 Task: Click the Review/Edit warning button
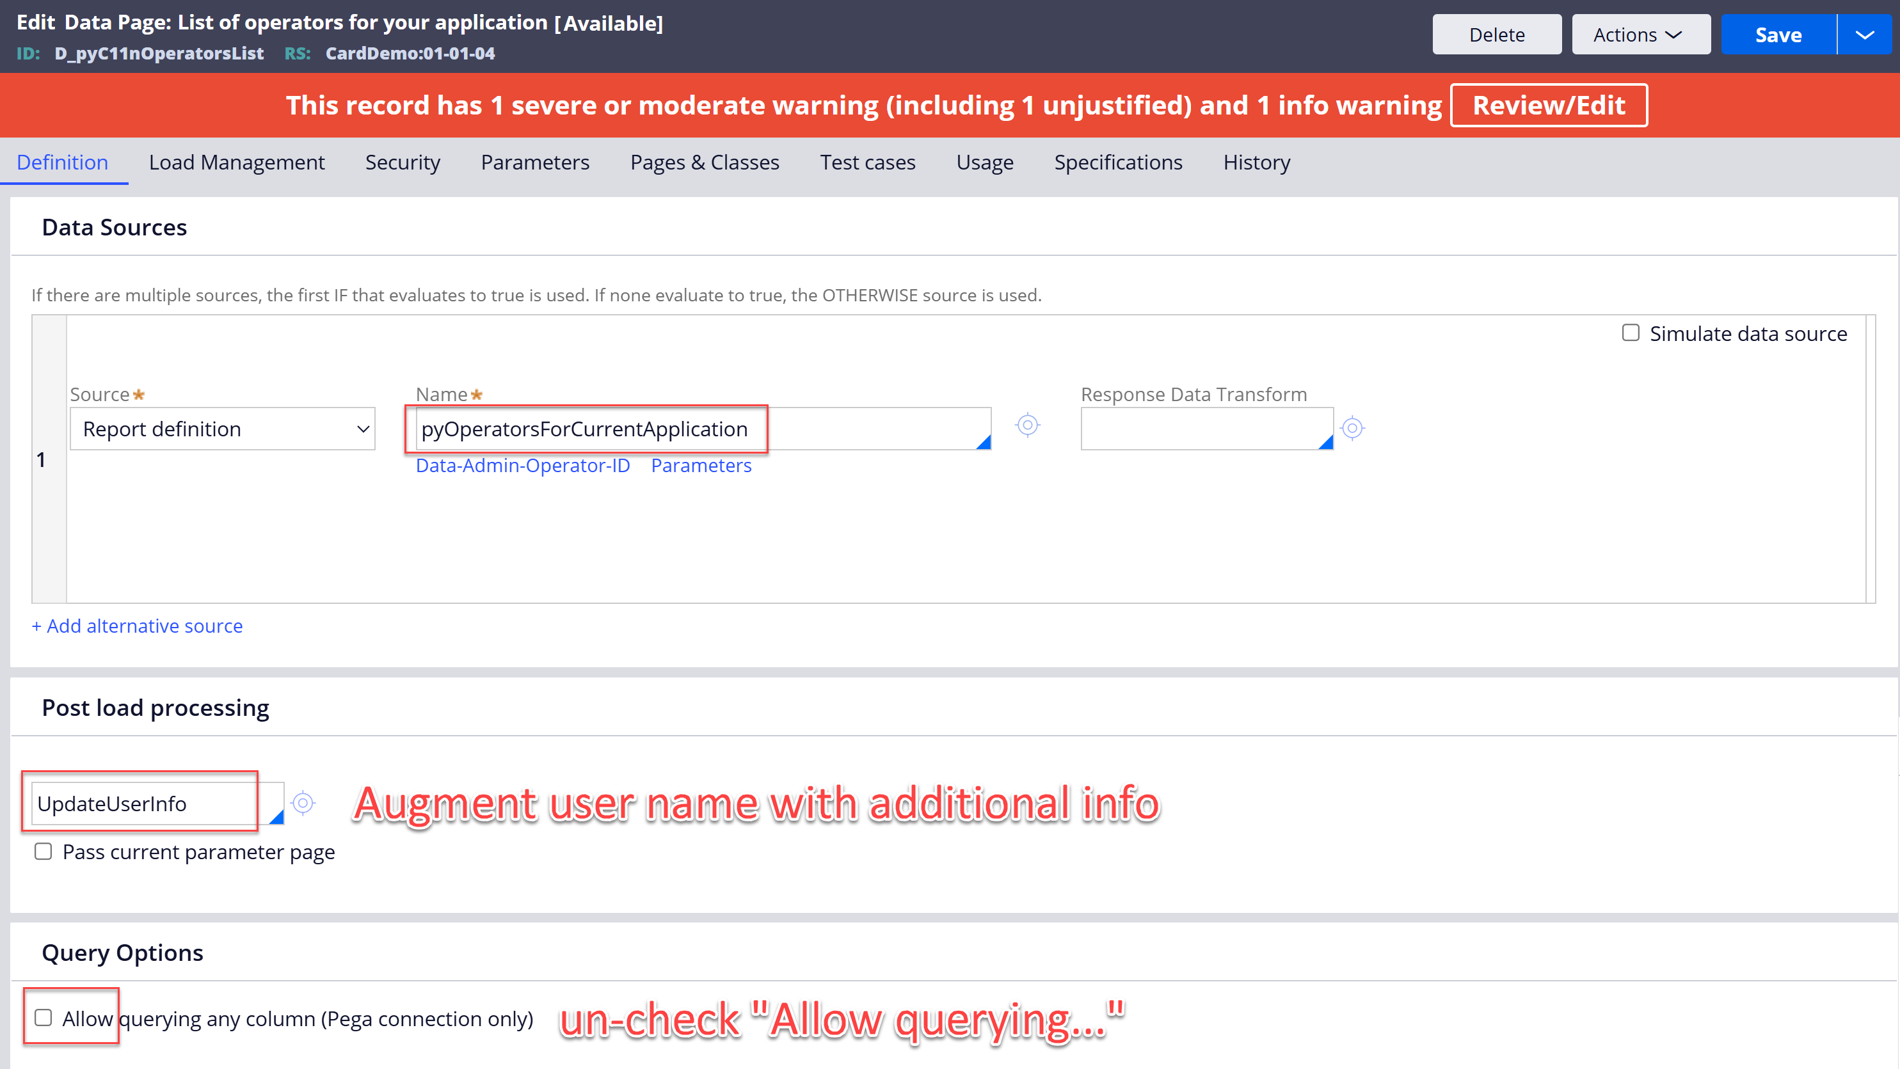(1548, 106)
